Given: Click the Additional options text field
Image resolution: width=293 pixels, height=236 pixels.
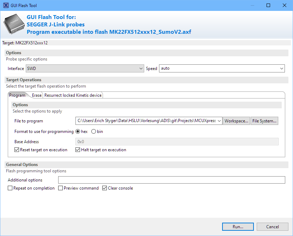Looking at the screenshot, I should [x=171, y=180].
